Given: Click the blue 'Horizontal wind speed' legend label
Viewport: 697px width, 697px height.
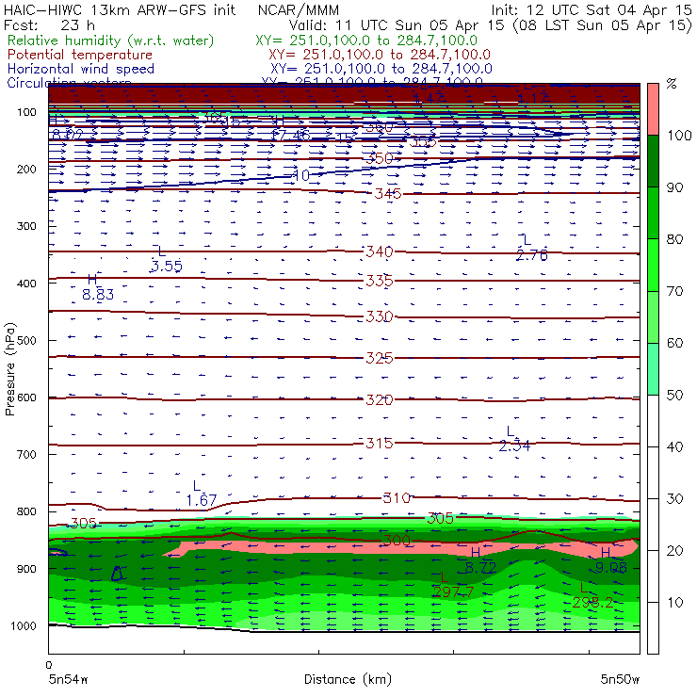Looking at the screenshot, I should [81, 69].
